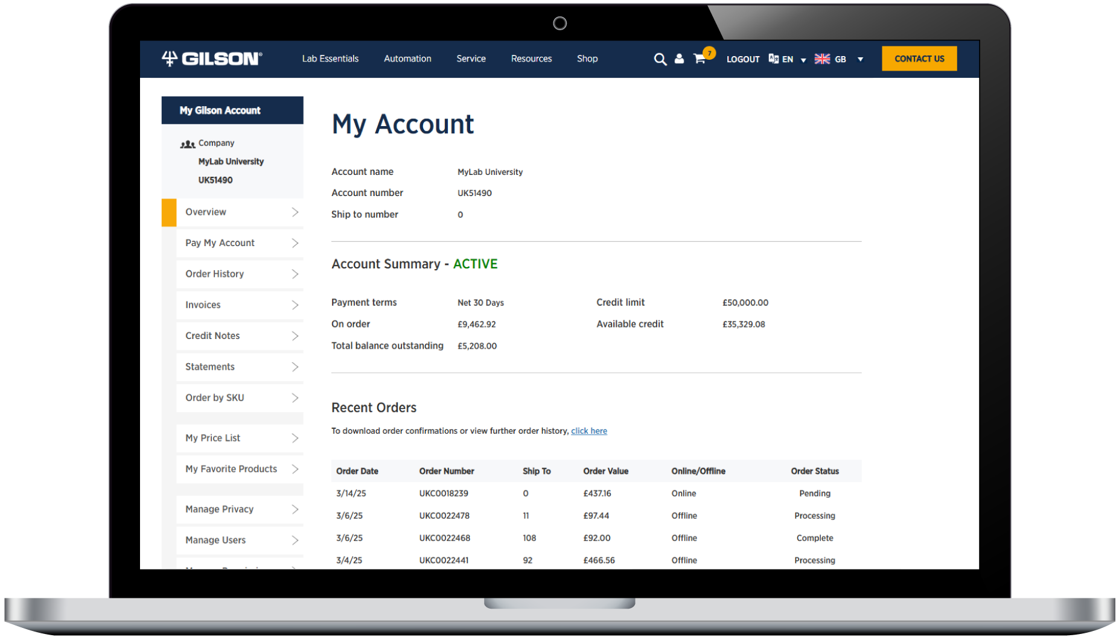Click the Net 30 Days payment terms
Image resolution: width=1119 pixels, height=637 pixels.
(480, 303)
